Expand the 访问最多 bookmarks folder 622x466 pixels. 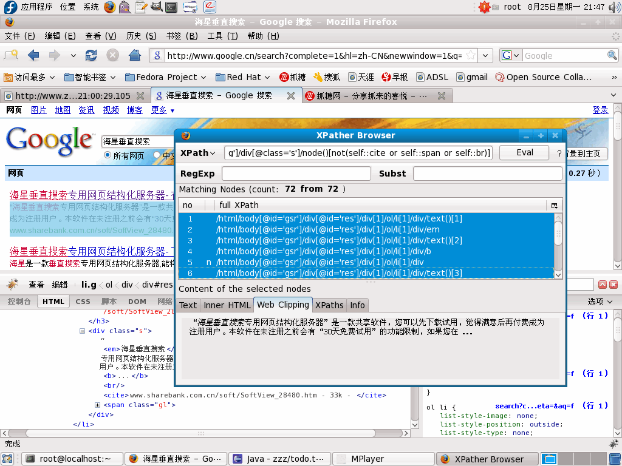click(x=29, y=77)
